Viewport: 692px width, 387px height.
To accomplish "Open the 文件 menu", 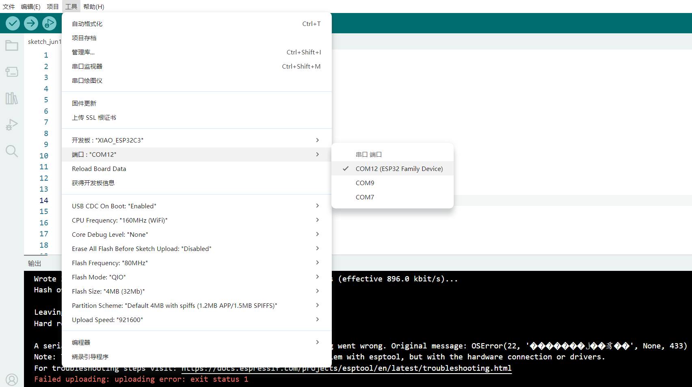I will pyautogui.click(x=9, y=6).
